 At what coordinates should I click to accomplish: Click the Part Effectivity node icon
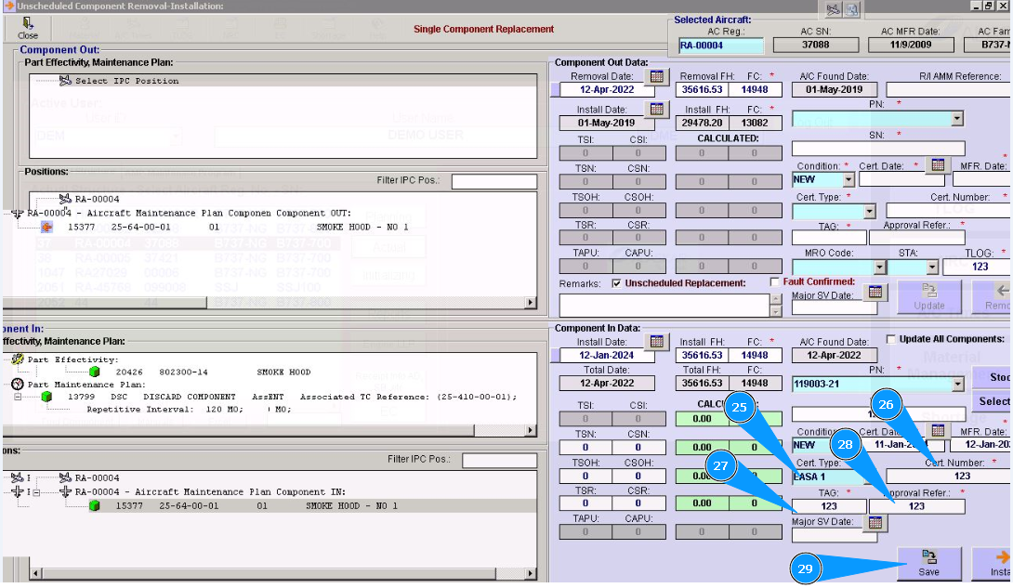pos(18,359)
